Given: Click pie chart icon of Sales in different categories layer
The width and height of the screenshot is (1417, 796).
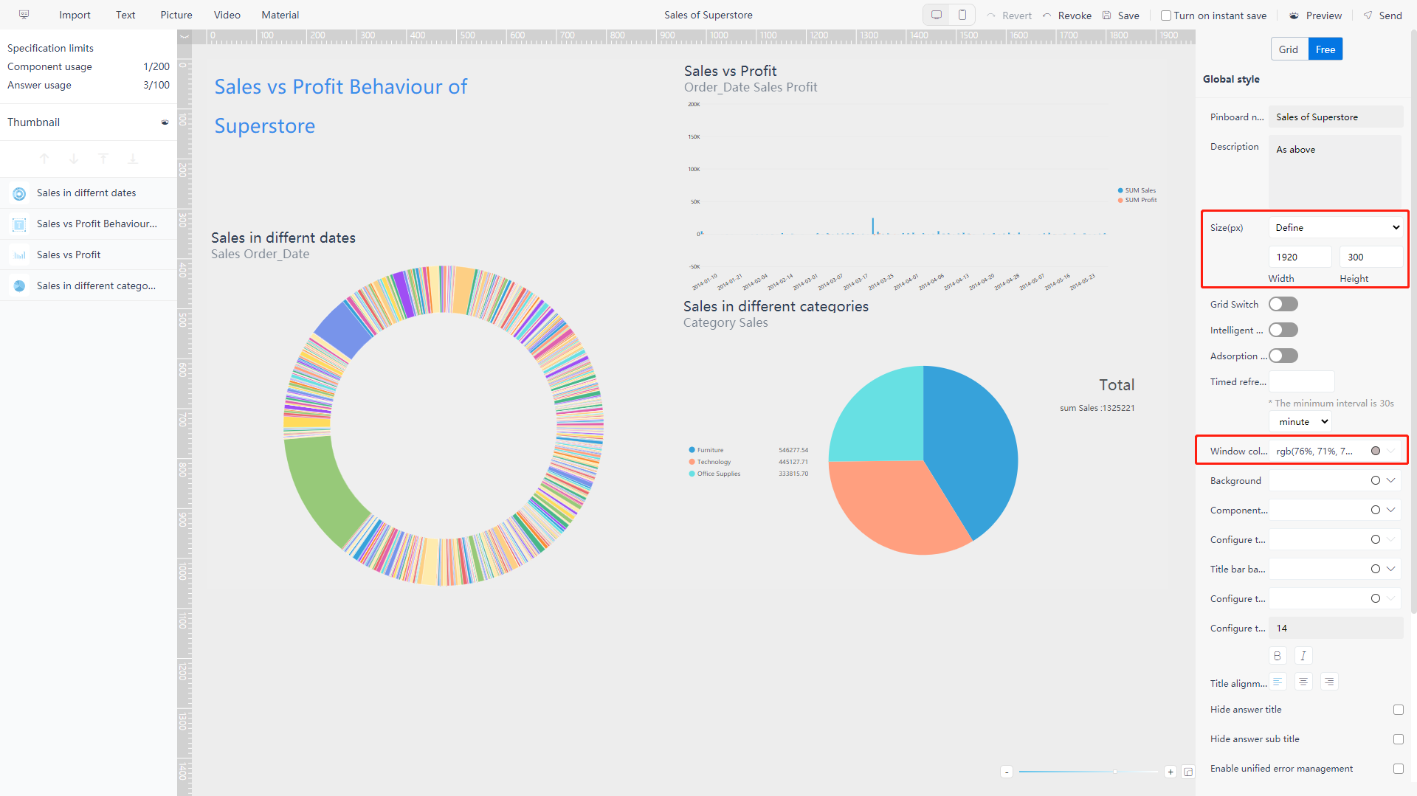Looking at the screenshot, I should 20,286.
